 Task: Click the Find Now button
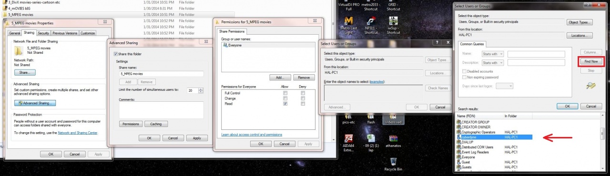[x=591, y=62]
